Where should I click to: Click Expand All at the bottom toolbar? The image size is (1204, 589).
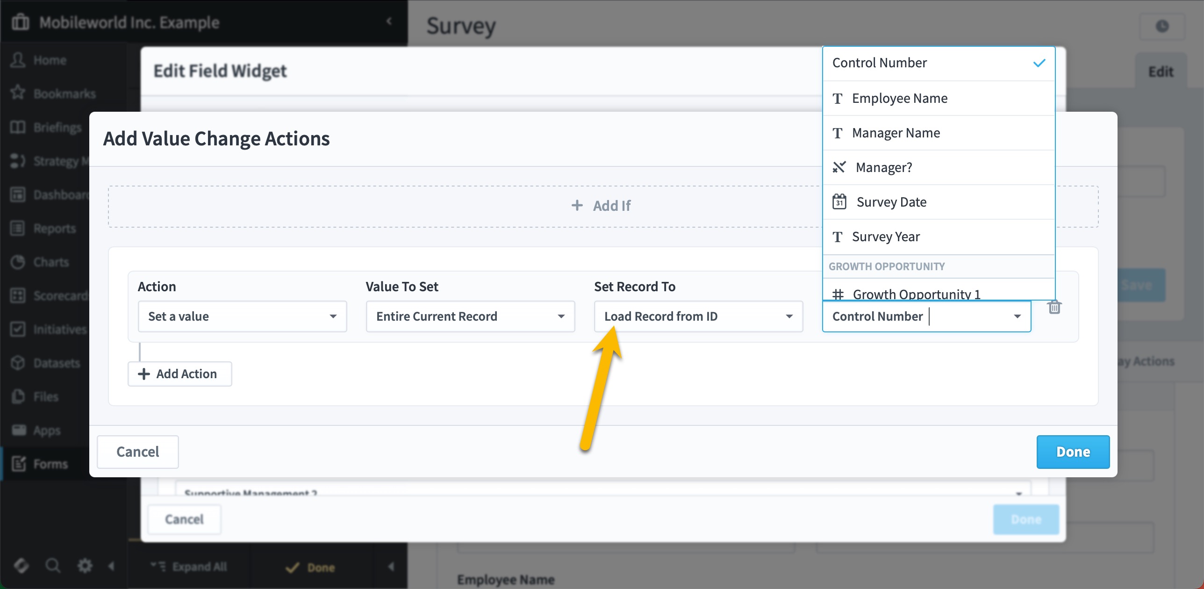click(189, 567)
